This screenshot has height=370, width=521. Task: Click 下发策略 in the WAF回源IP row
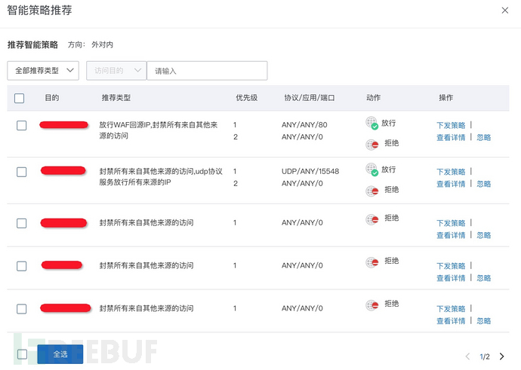[451, 125]
